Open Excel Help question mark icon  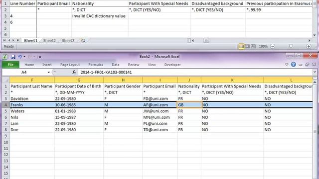[x=294, y=65]
